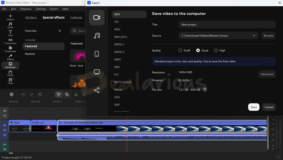This screenshot has height=160, width=283.
Task: Click the Browse button
Action: (x=268, y=36)
